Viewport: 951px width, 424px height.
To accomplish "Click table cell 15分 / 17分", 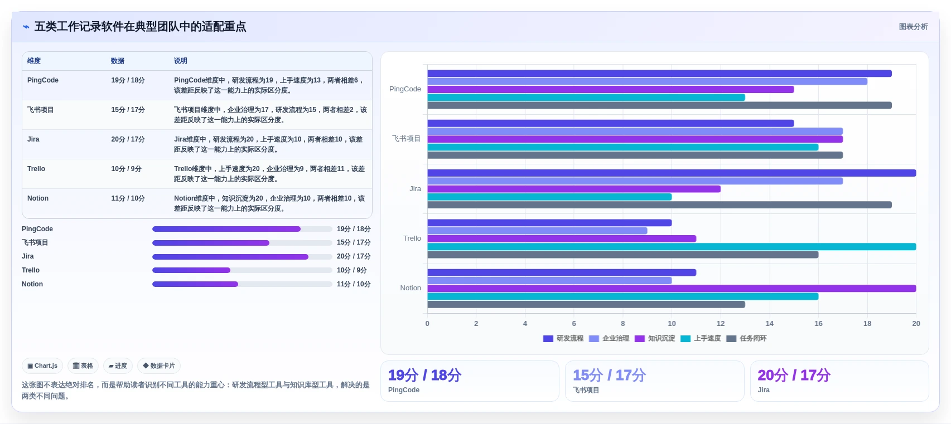I will pos(128,110).
